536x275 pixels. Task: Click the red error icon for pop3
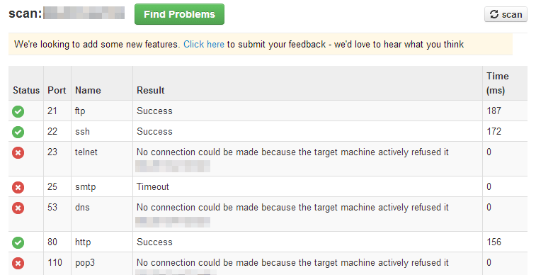[x=18, y=264]
